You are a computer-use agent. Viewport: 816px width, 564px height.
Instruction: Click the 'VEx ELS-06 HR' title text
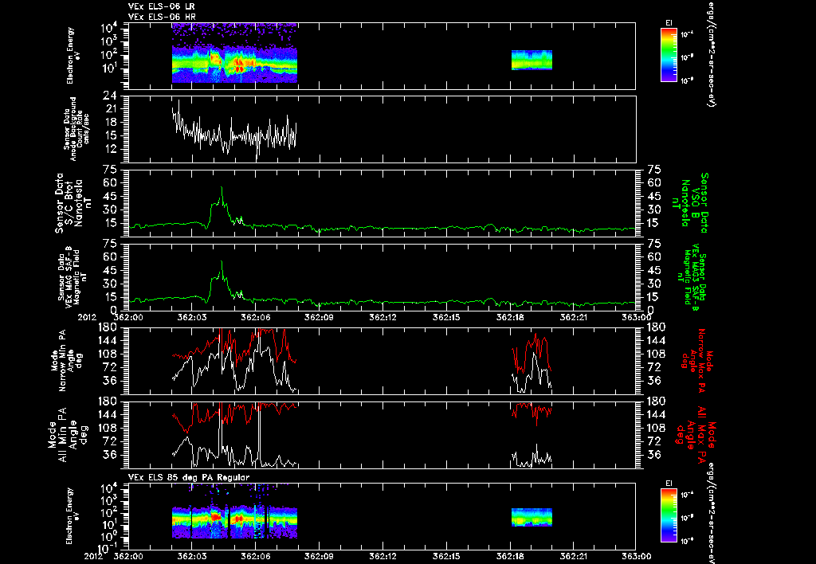161,18
